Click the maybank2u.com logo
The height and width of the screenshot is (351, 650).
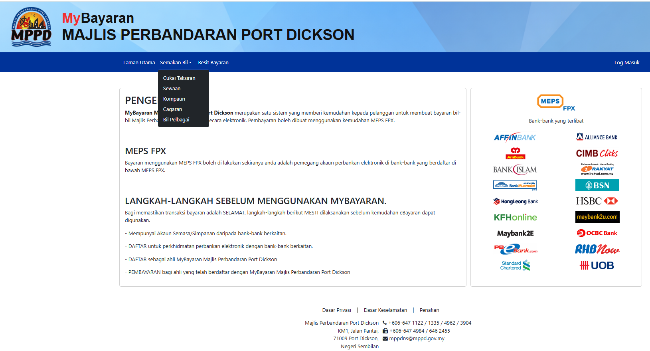pyautogui.click(x=597, y=217)
